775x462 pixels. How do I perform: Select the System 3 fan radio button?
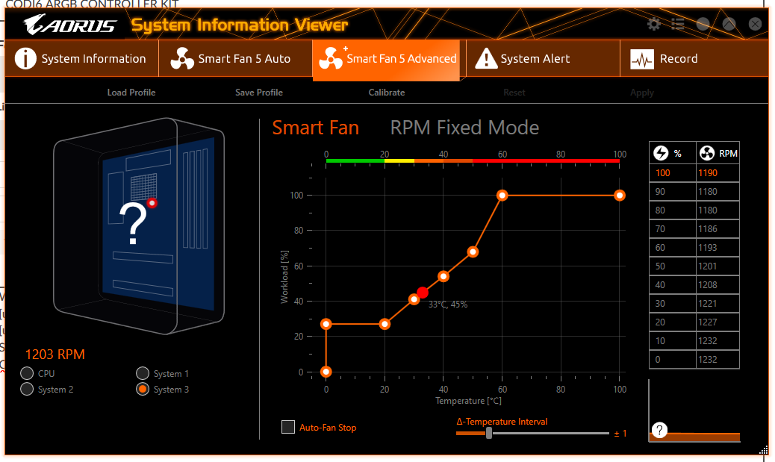pyautogui.click(x=143, y=389)
